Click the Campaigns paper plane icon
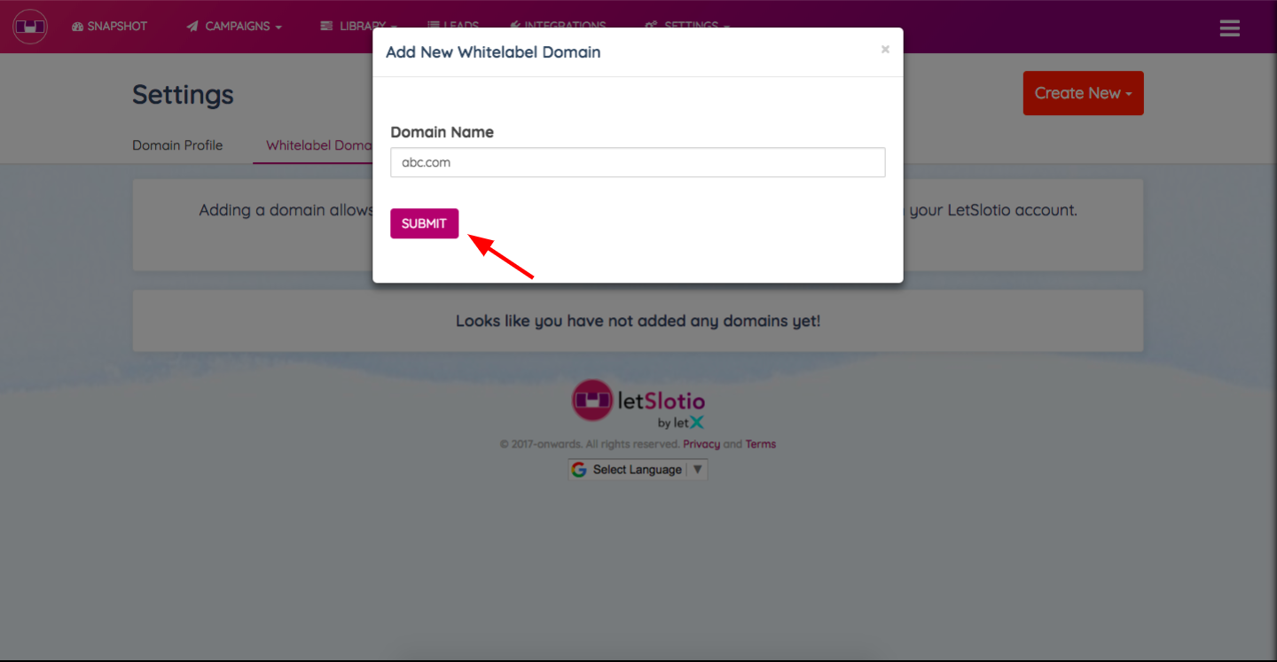Image resolution: width=1277 pixels, height=662 pixels. tap(192, 27)
